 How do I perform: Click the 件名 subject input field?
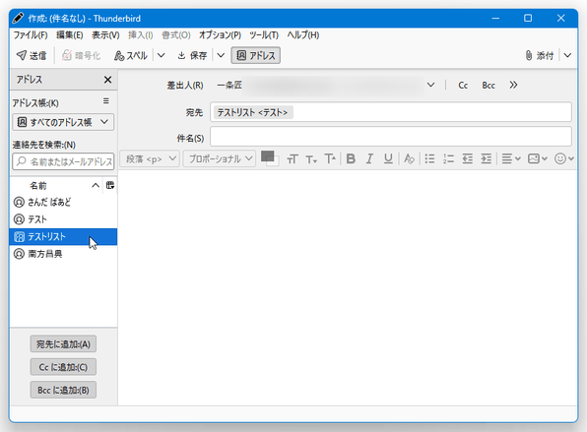(x=391, y=137)
